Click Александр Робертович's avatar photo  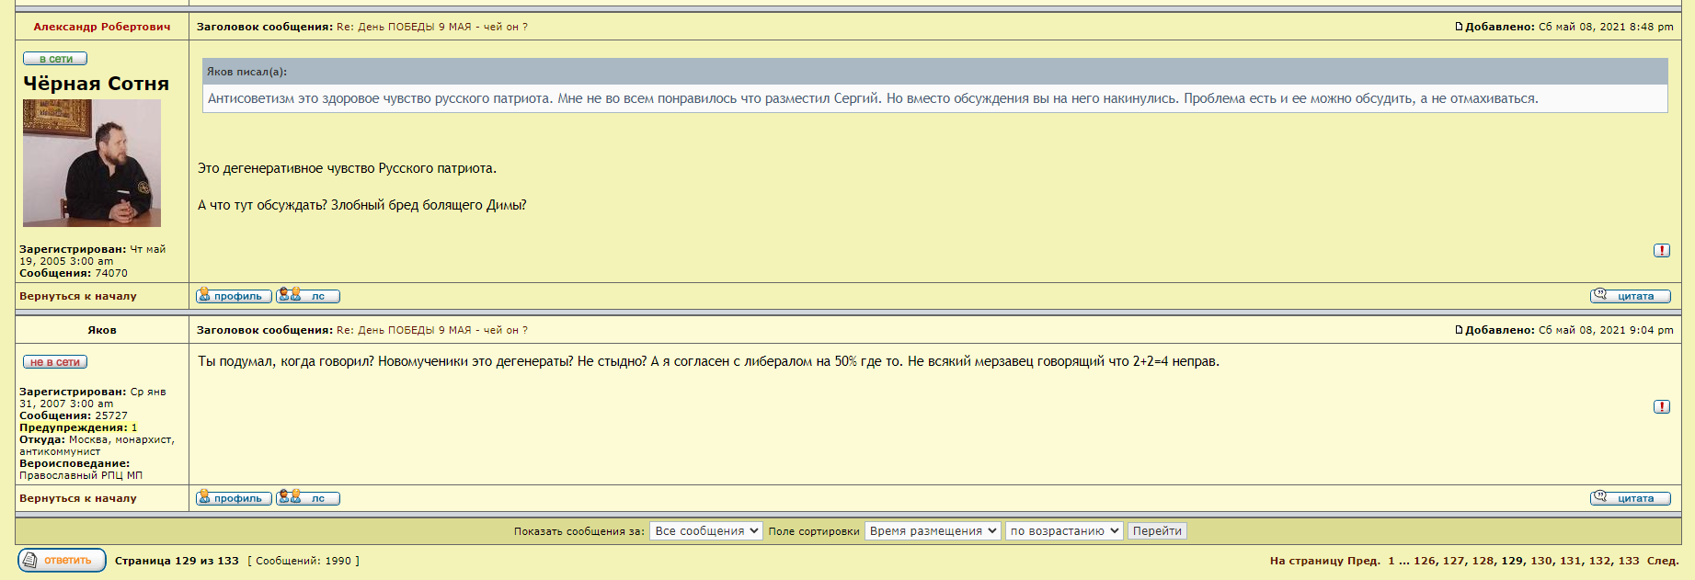(x=92, y=163)
